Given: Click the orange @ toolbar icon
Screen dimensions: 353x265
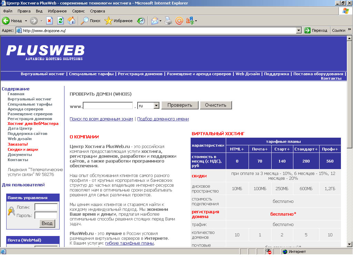Looking at the screenshot, I should (x=179, y=21).
